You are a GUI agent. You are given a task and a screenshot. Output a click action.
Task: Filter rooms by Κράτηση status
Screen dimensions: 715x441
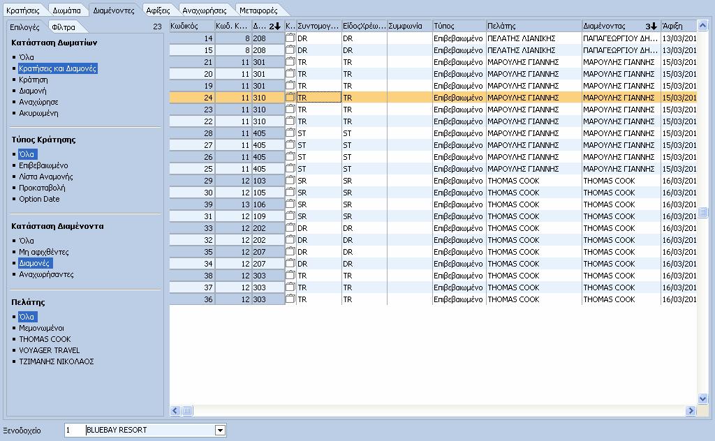[34, 80]
